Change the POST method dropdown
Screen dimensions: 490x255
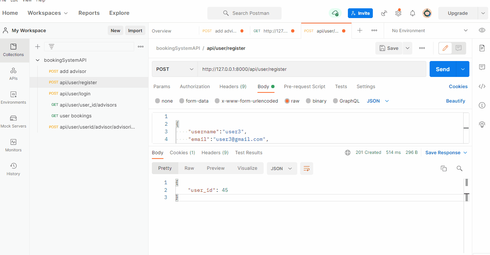point(175,69)
